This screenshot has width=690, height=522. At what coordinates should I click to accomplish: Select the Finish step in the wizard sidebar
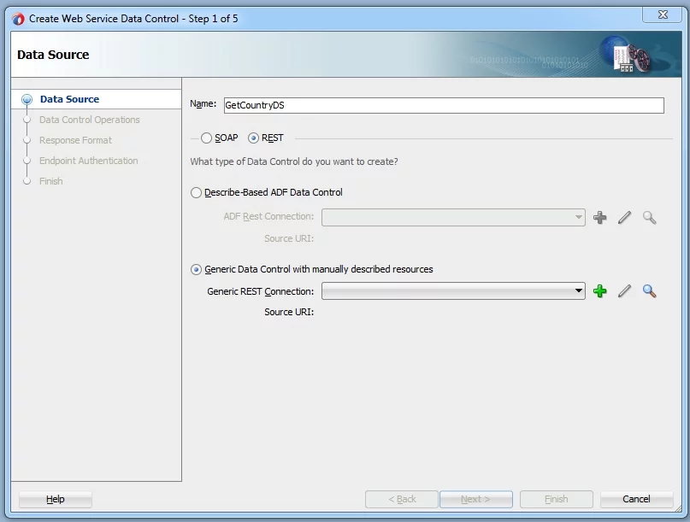click(51, 181)
